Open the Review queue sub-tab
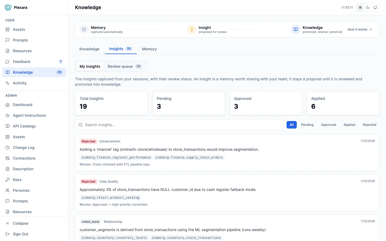The height and width of the screenshot is (241, 386). 125,66
